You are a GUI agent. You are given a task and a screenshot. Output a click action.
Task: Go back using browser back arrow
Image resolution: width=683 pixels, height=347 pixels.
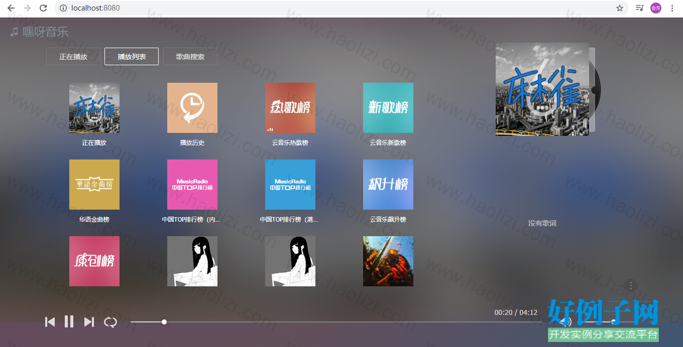(11, 8)
